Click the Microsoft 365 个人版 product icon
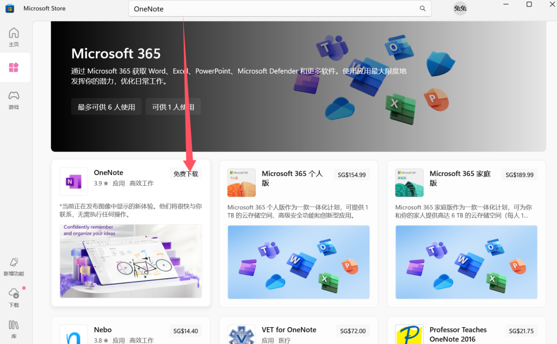The width and height of the screenshot is (557, 344). [242, 183]
